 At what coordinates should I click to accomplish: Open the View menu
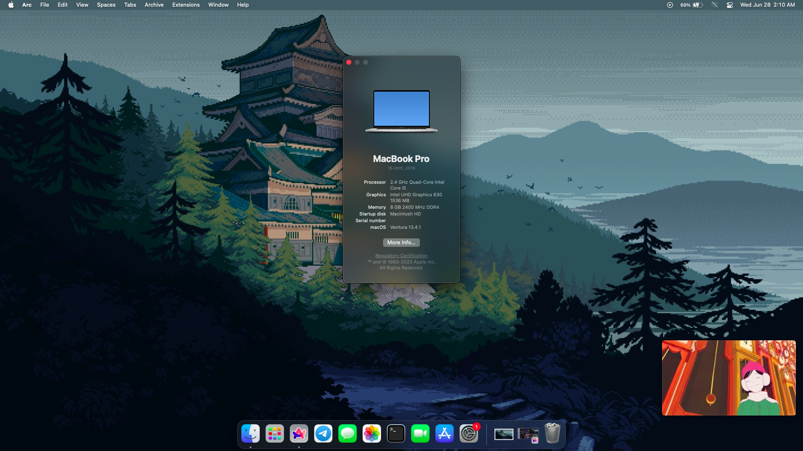click(x=82, y=5)
